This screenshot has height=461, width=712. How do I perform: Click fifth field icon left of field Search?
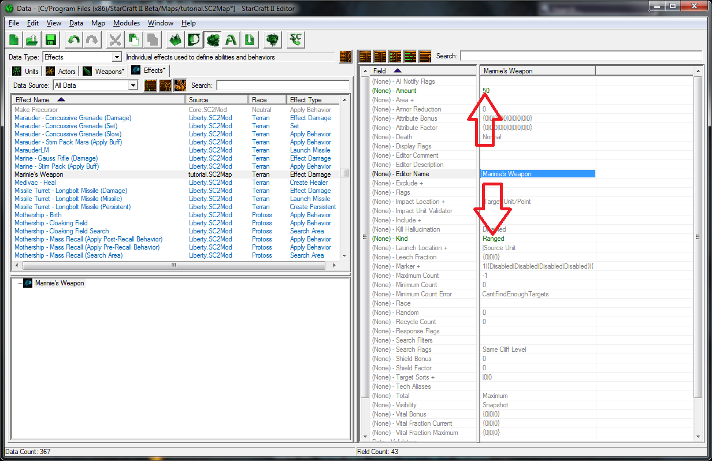425,56
